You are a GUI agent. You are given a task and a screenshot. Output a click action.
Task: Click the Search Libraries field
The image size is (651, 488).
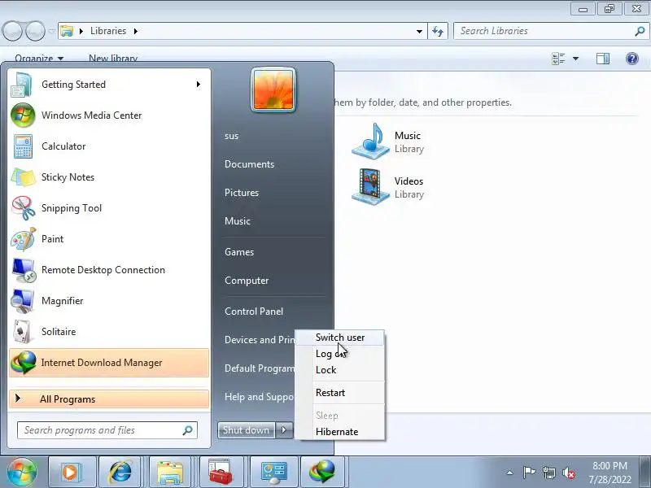point(551,31)
